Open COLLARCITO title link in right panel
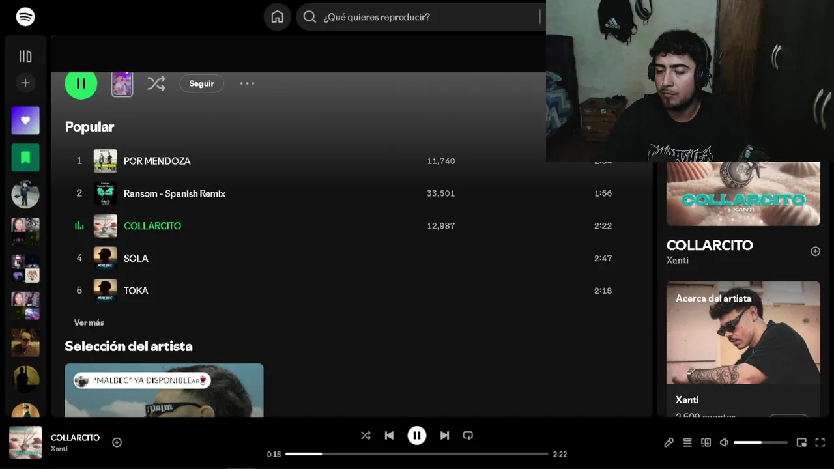834x469 pixels. (x=710, y=246)
